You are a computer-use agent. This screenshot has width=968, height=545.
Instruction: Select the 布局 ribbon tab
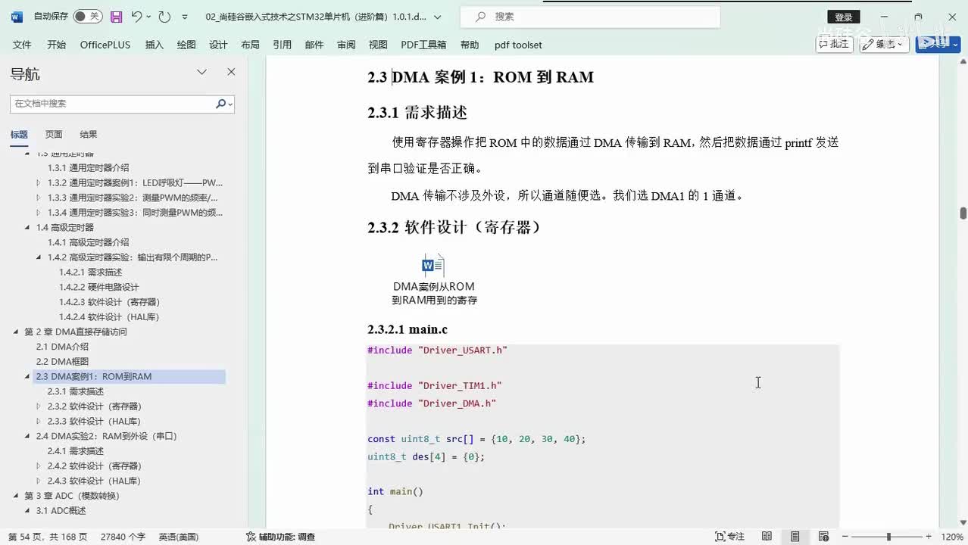pos(250,45)
